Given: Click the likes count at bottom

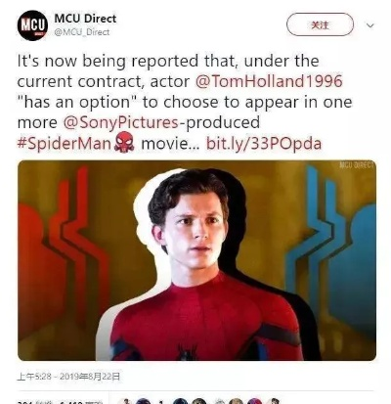Looking at the screenshot, I should [76, 401].
